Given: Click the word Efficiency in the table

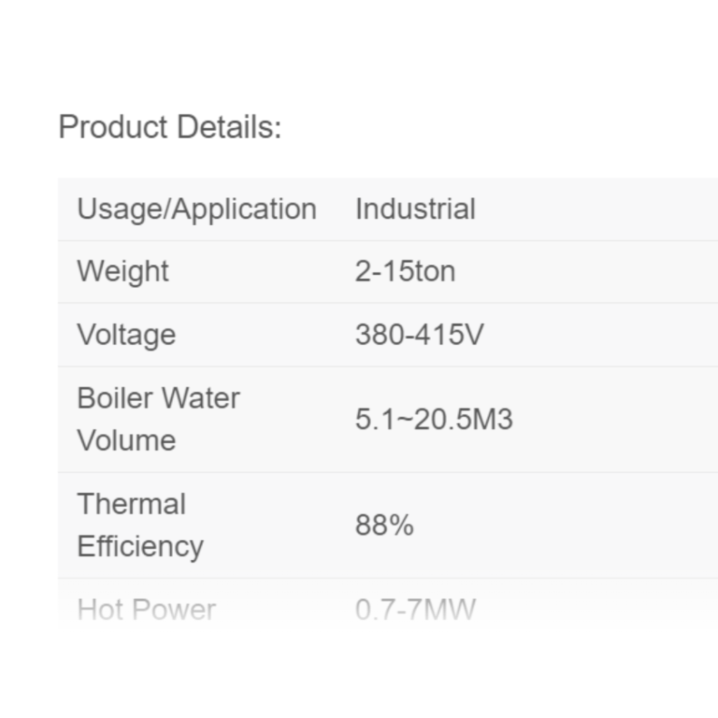Looking at the screenshot, I should (140, 547).
